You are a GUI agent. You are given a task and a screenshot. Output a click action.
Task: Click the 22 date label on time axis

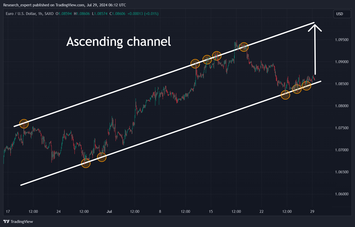point(261,212)
